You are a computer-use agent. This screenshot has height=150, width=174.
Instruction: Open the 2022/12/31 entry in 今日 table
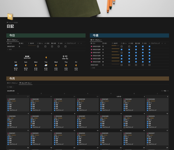click(x=11, y=46)
